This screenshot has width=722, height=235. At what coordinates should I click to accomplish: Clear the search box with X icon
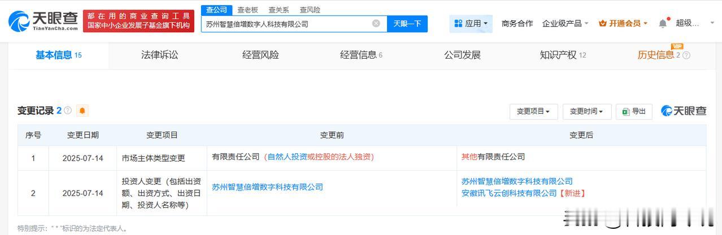pos(376,24)
